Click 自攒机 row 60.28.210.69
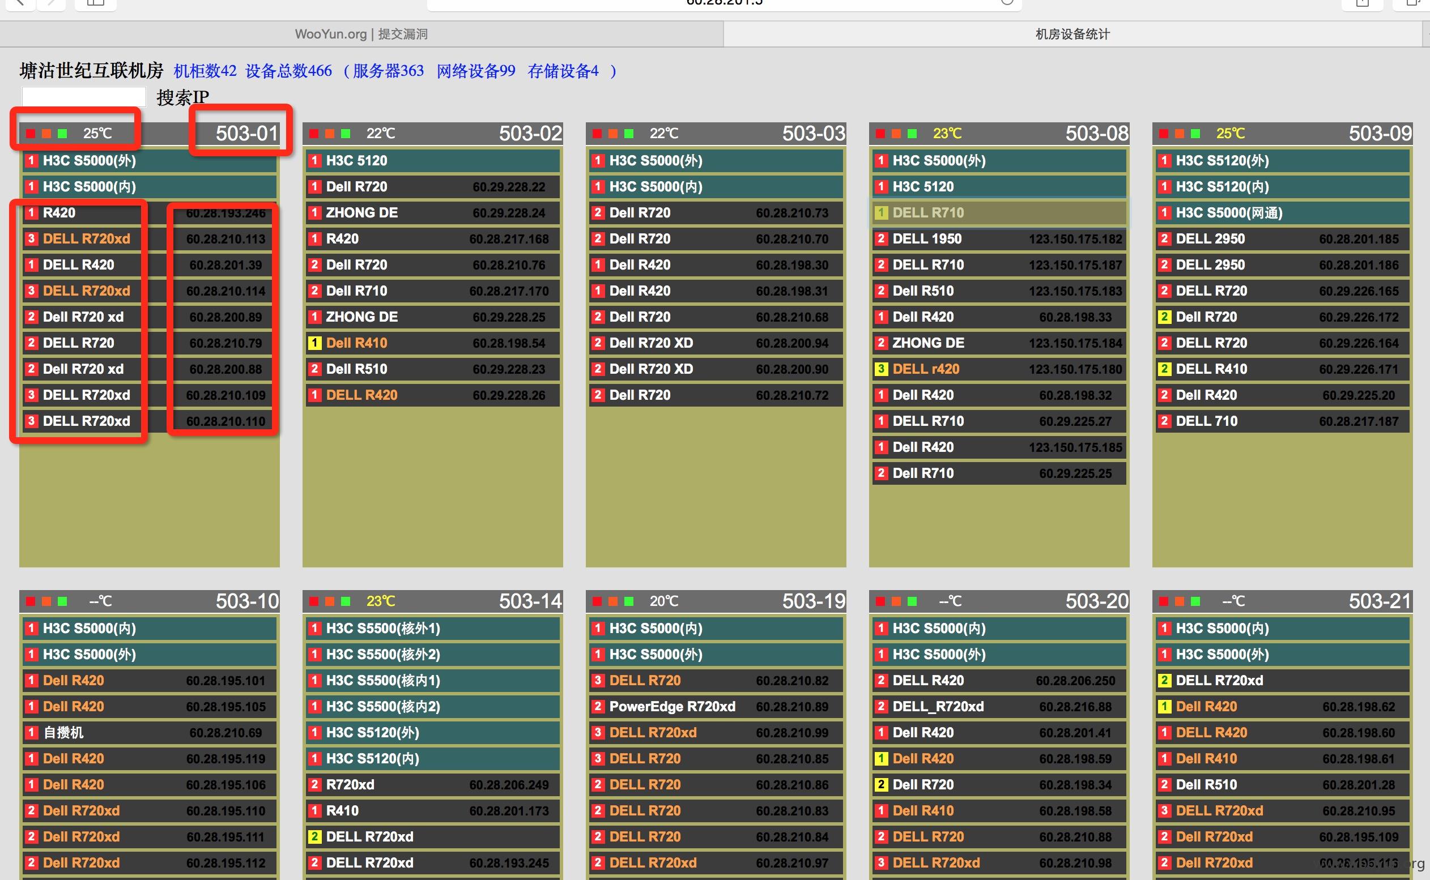Image resolution: width=1430 pixels, height=880 pixels. coord(149,733)
